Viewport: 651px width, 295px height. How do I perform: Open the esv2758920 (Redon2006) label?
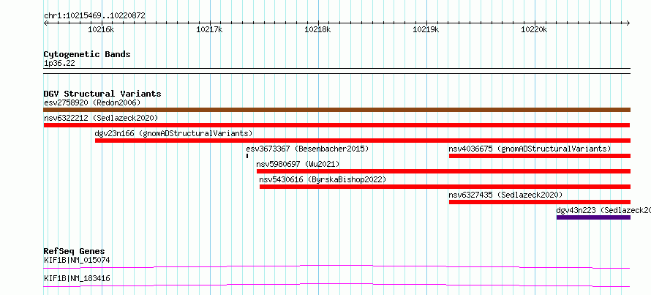point(92,102)
